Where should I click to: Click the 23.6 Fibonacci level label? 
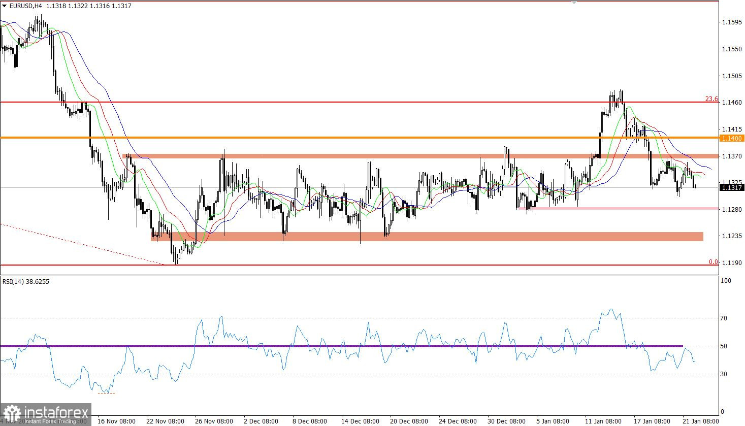[x=711, y=99]
